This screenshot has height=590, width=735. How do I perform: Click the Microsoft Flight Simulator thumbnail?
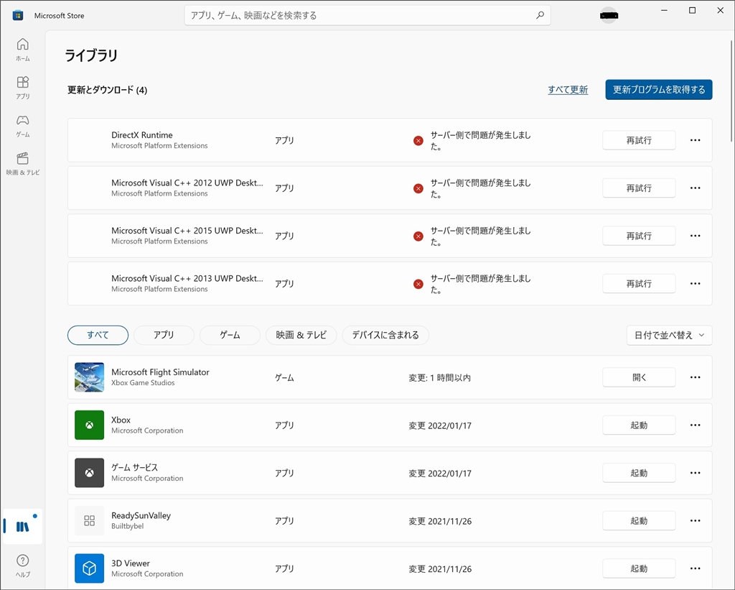click(89, 377)
